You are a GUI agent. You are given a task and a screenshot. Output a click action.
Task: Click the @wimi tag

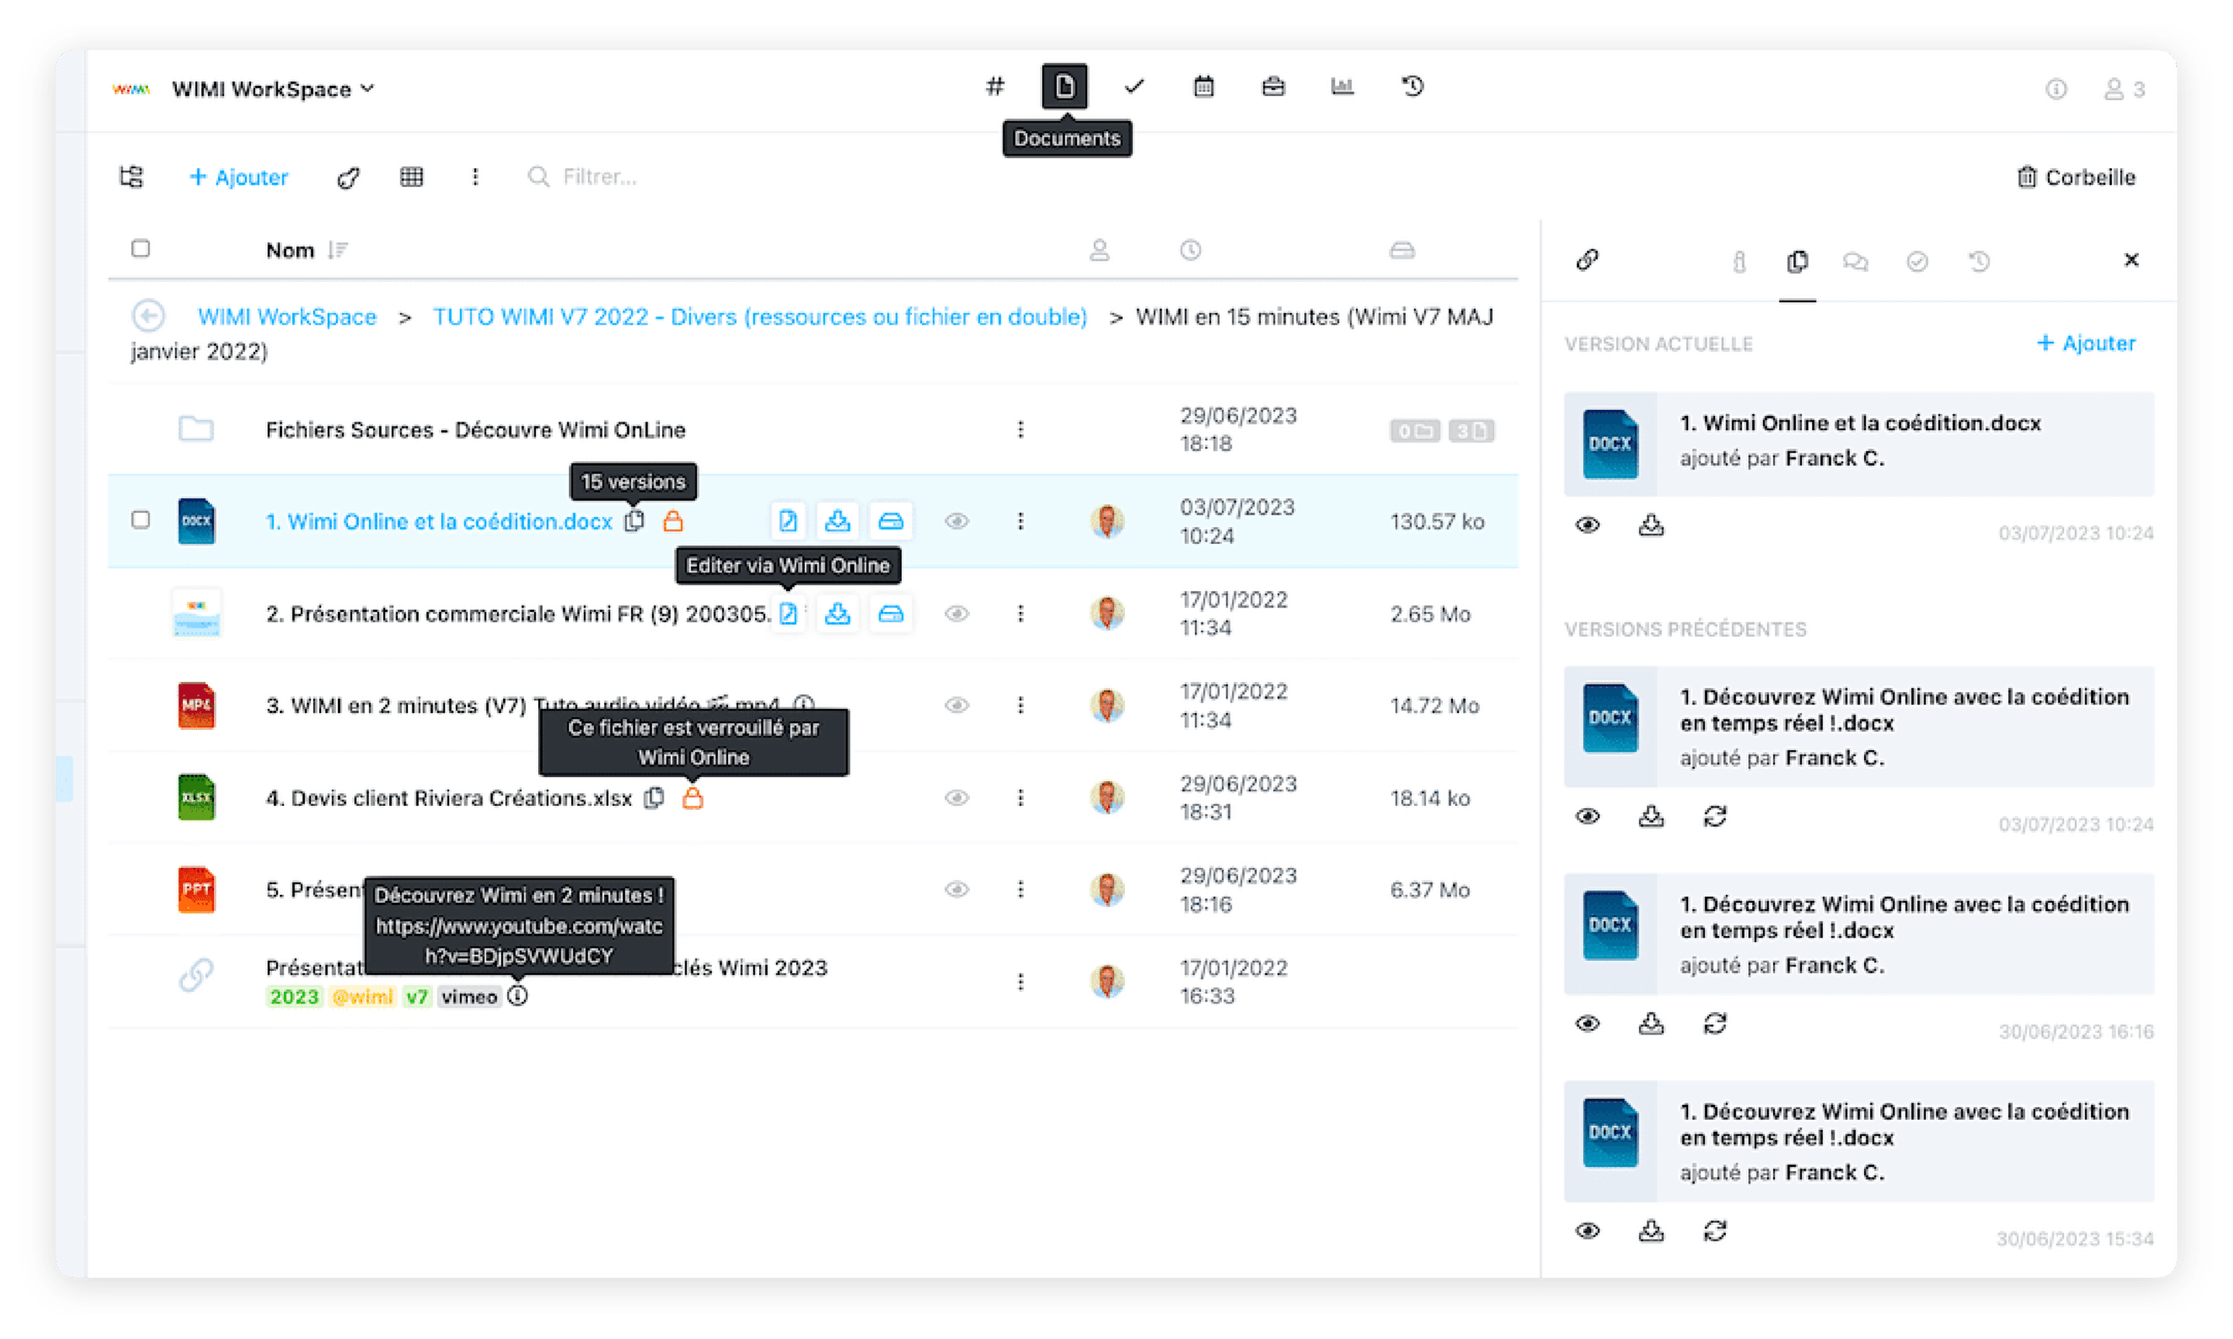pyautogui.click(x=362, y=997)
